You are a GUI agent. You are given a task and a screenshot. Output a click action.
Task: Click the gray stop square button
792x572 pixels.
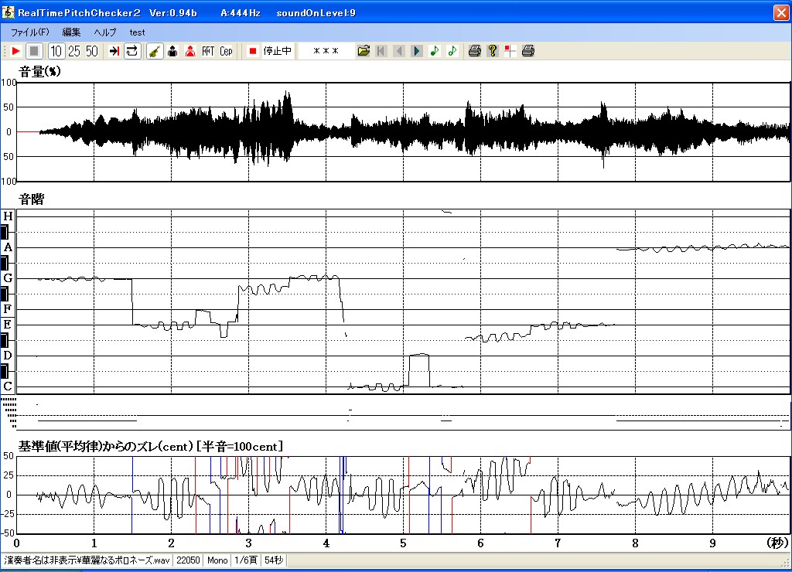34,51
